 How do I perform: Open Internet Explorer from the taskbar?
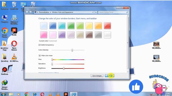coord(35,94)
